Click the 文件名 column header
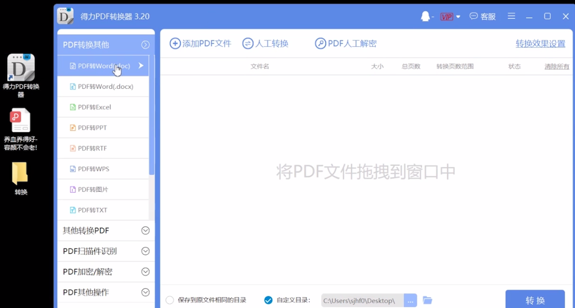The height and width of the screenshot is (308, 575). (x=260, y=66)
